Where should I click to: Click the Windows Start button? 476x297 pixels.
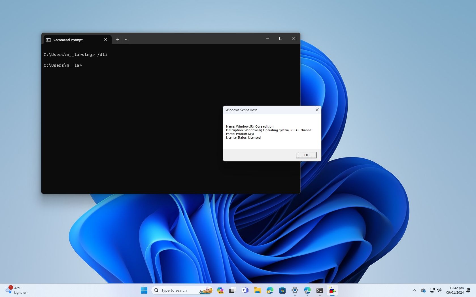click(144, 290)
